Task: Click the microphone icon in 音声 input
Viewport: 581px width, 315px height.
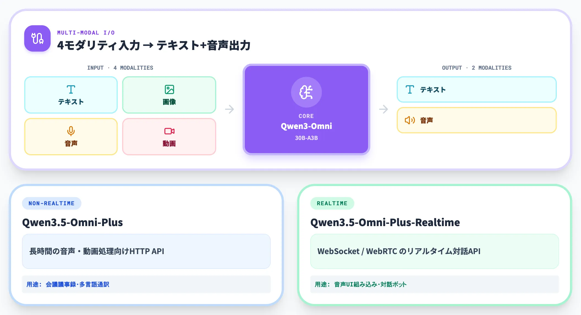Action: (71, 131)
